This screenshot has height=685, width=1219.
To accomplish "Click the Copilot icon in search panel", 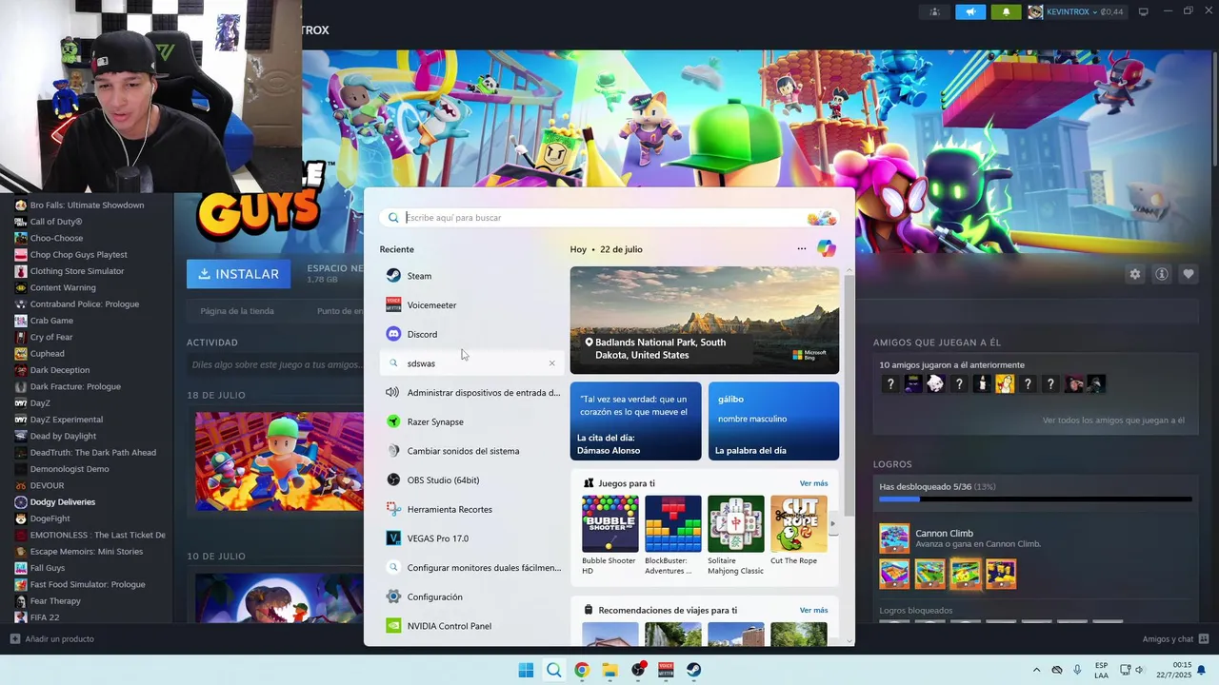I will click(x=827, y=249).
